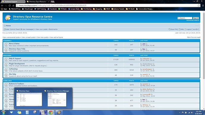
Task: Click the Directory Opus Resource Centre logo
Action: (x=8, y=18)
